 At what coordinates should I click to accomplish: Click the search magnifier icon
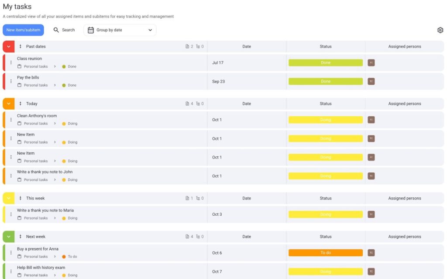pos(56,30)
